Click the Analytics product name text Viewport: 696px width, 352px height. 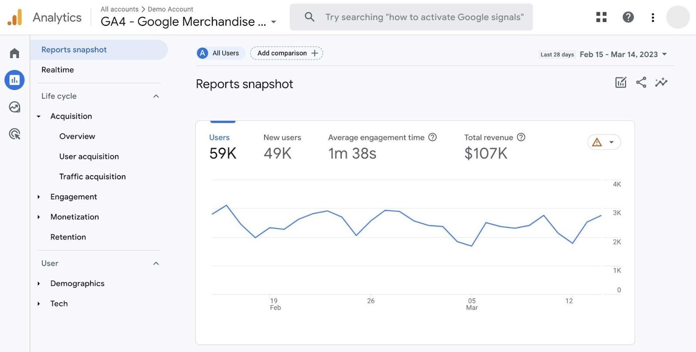click(57, 17)
